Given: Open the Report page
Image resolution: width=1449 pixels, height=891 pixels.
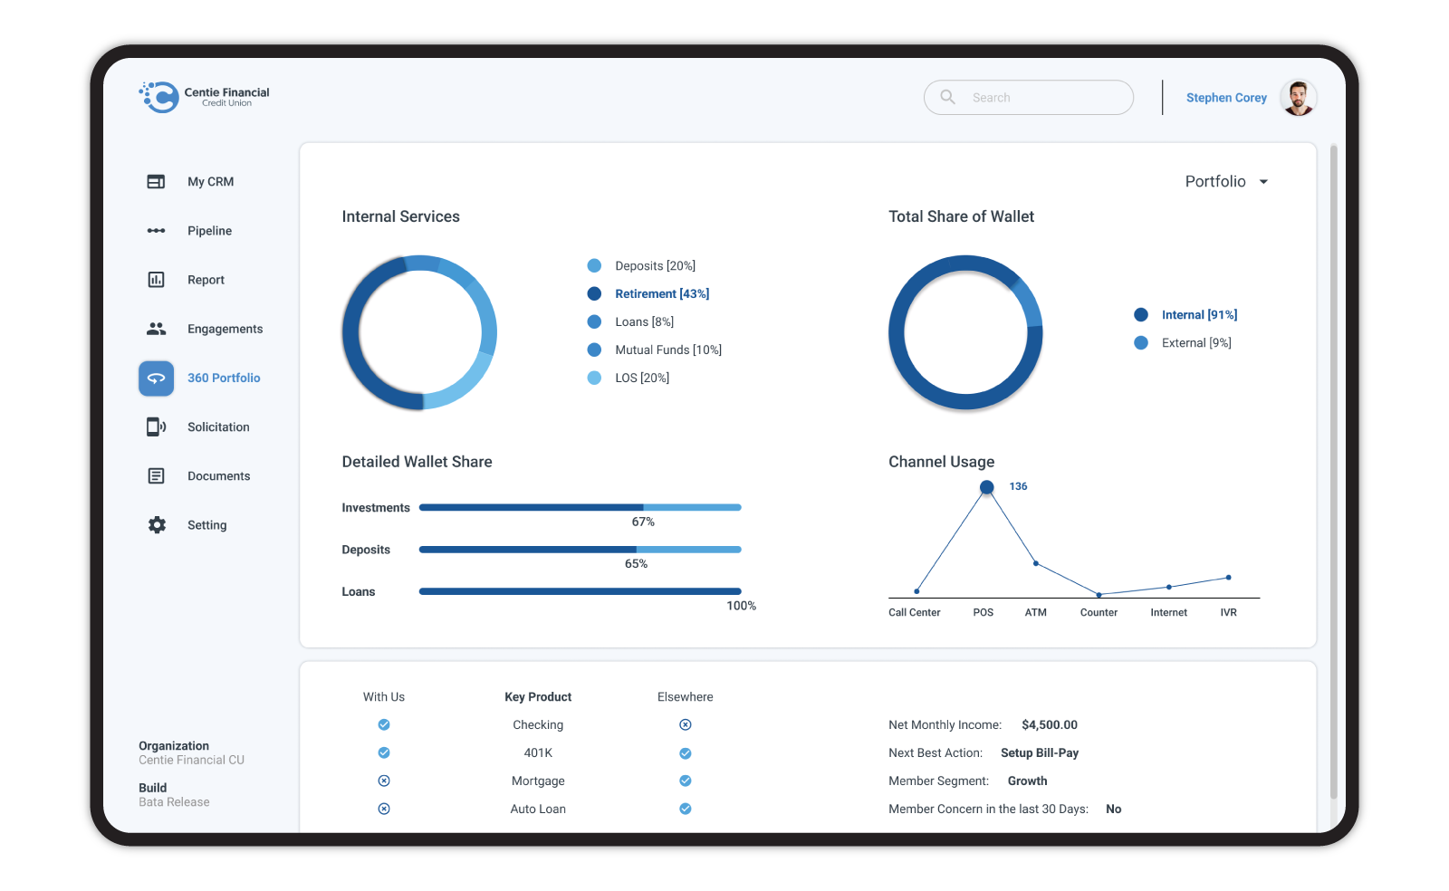Looking at the screenshot, I should point(206,280).
